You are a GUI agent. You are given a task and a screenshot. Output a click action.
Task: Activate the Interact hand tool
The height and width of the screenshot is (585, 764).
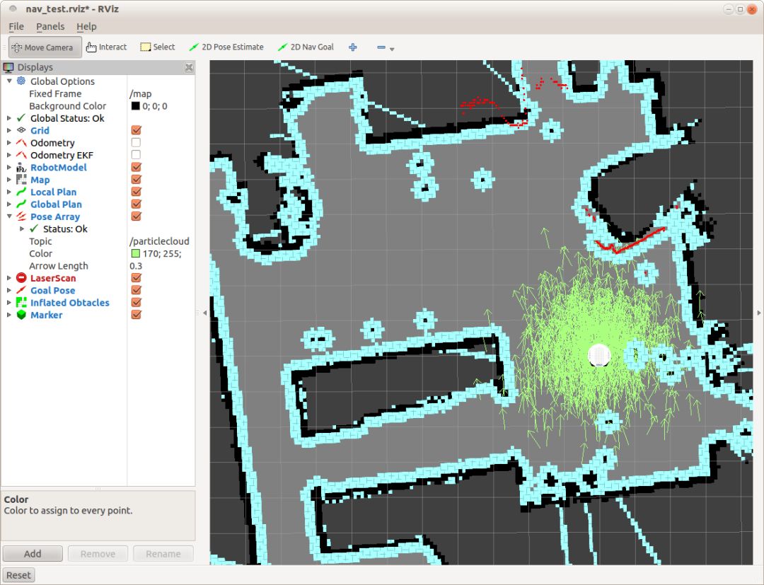click(106, 47)
